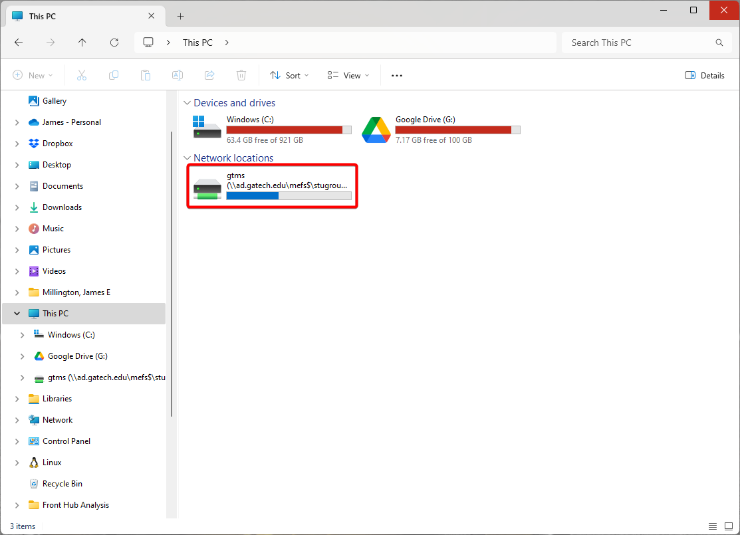Click the See more three-dots icon
The height and width of the screenshot is (535, 740).
397,76
